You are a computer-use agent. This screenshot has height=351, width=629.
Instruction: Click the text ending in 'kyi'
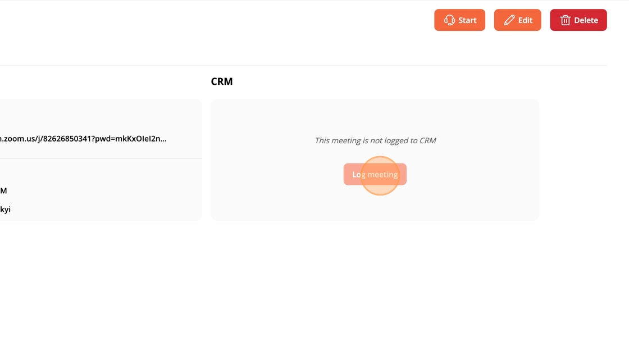(5, 209)
